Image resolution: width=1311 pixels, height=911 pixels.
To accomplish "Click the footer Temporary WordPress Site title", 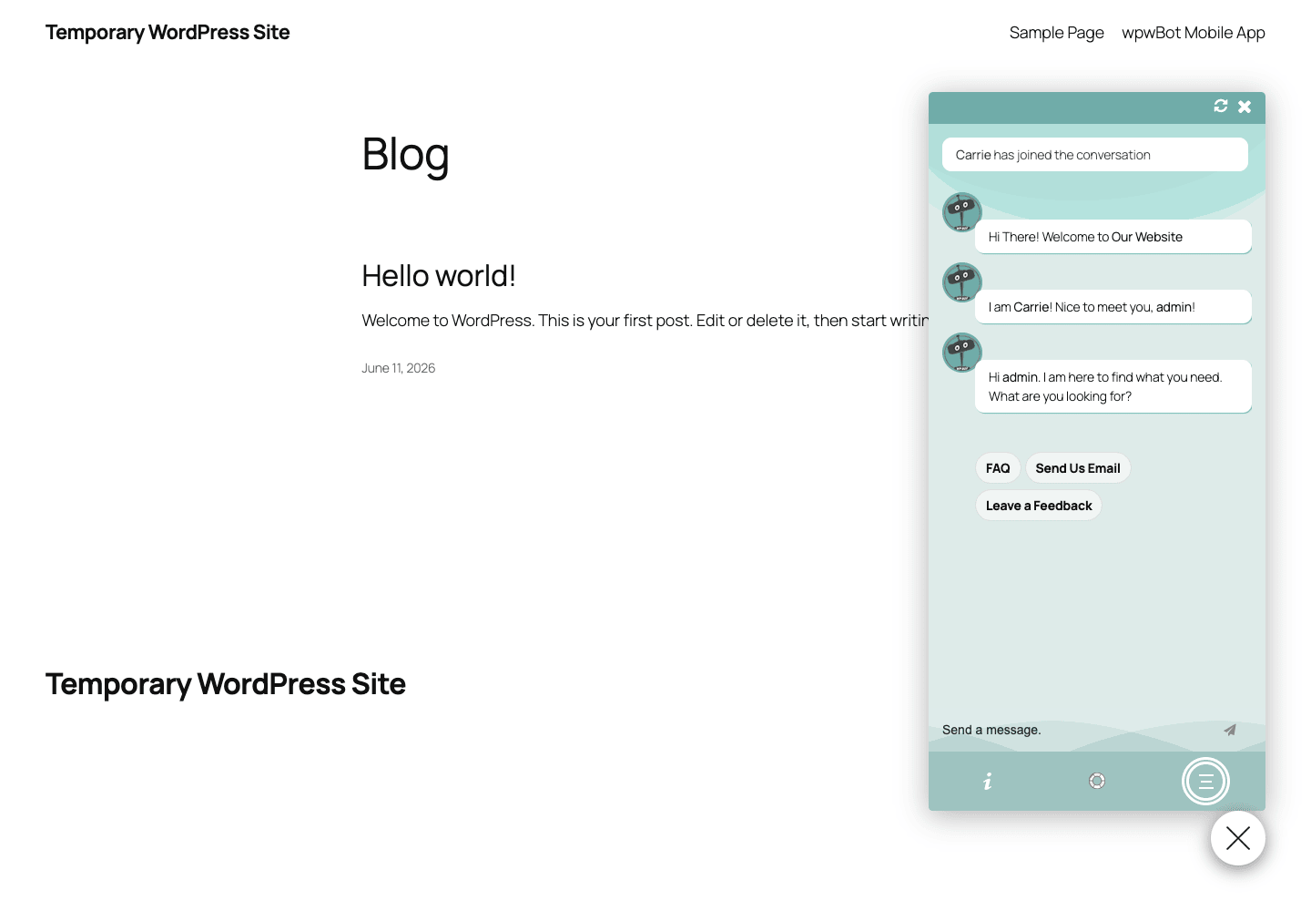I will [226, 684].
